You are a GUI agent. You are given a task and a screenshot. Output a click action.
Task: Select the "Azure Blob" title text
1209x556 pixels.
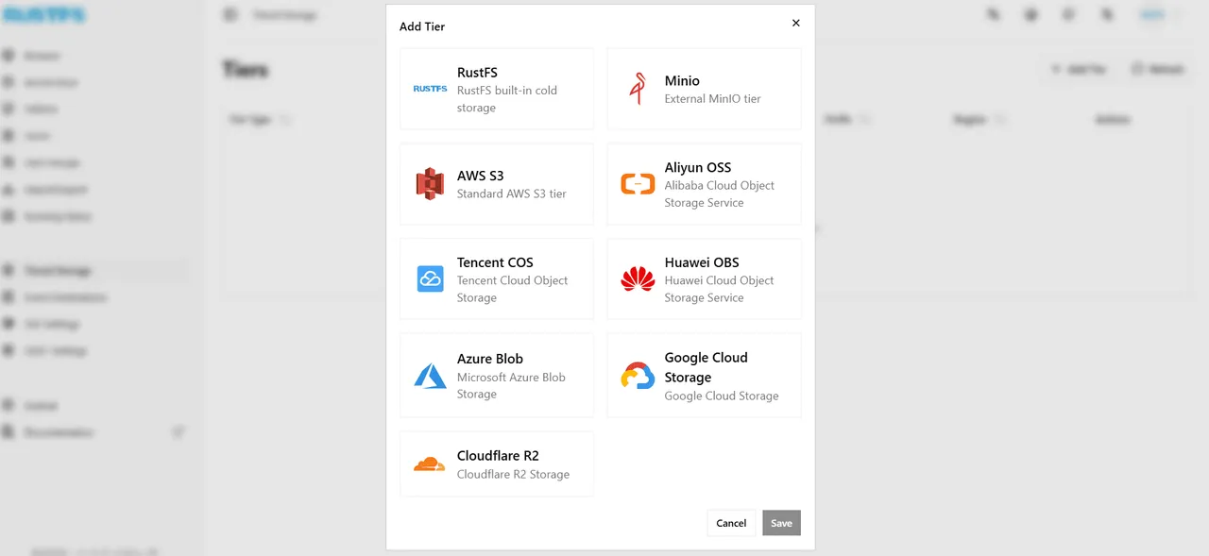(x=490, y=359)
